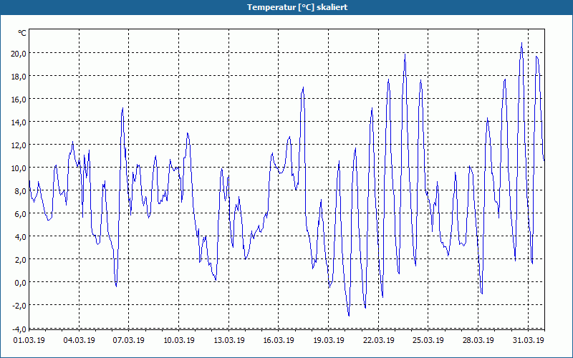The height and width of the screenshot is (358, 573).
Task: Click the 28.03.19 date label
Action: tap(478, 340)
